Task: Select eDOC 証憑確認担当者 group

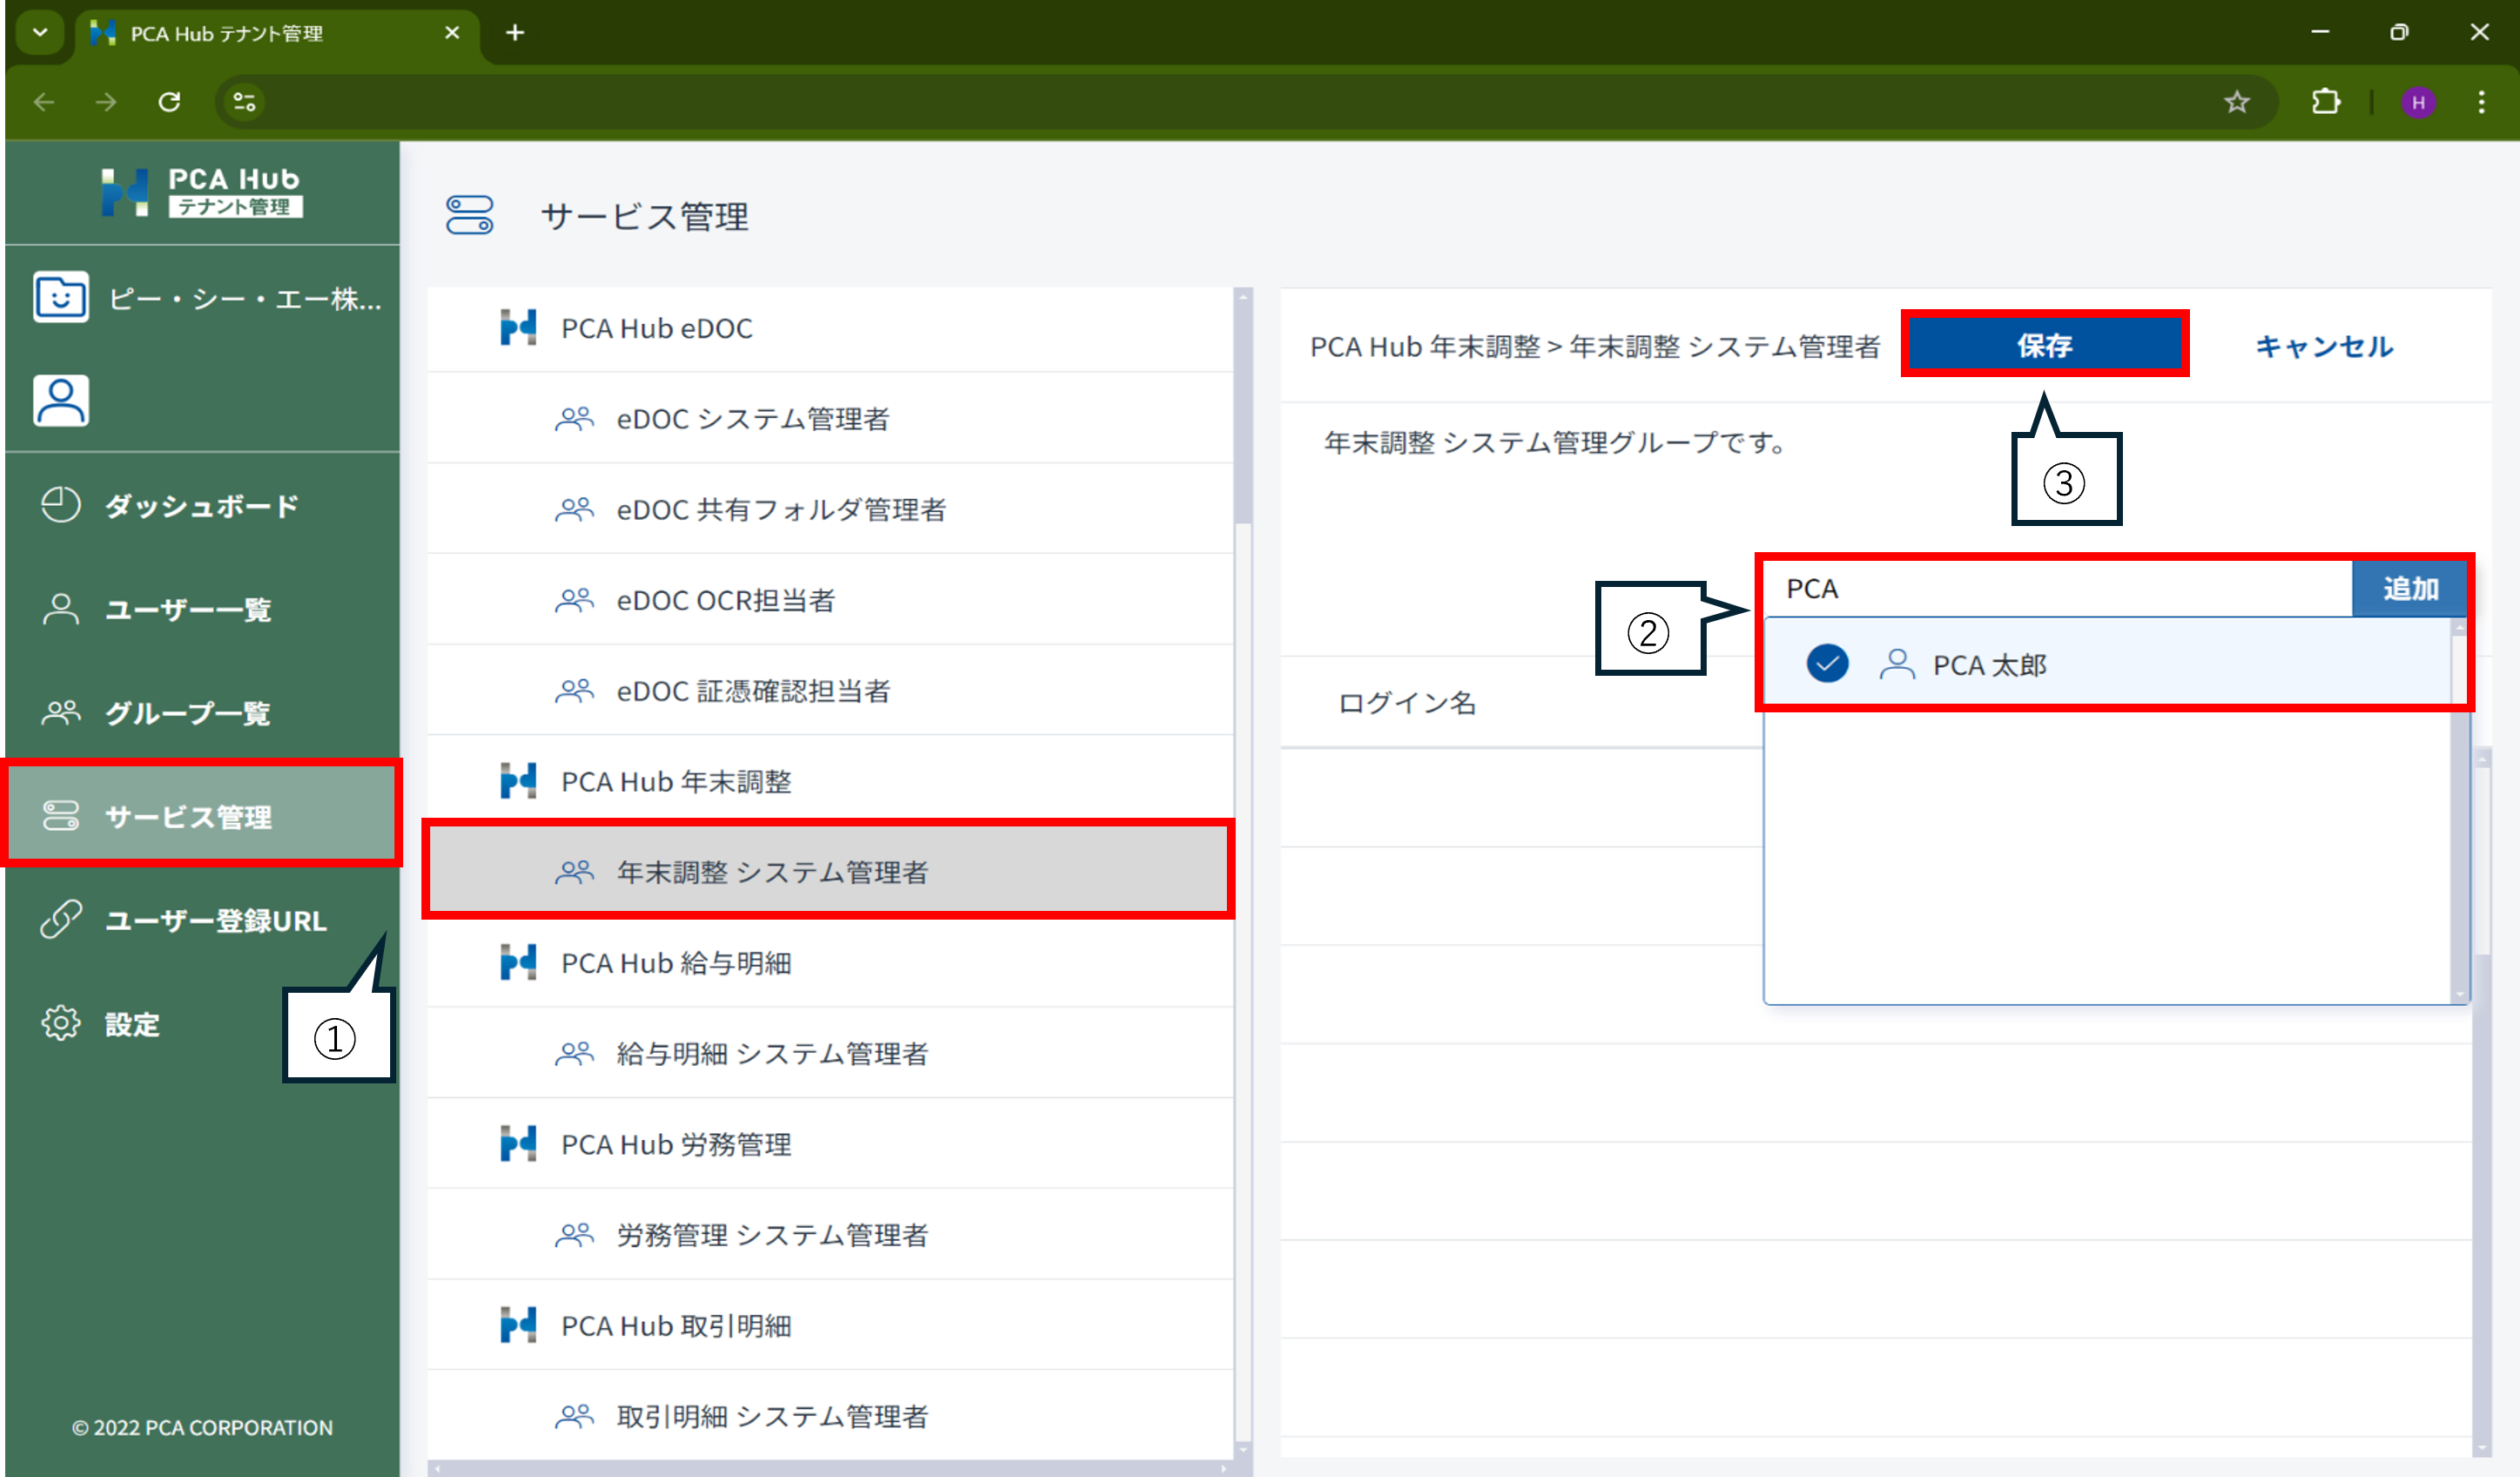Action: pos(830,690)
